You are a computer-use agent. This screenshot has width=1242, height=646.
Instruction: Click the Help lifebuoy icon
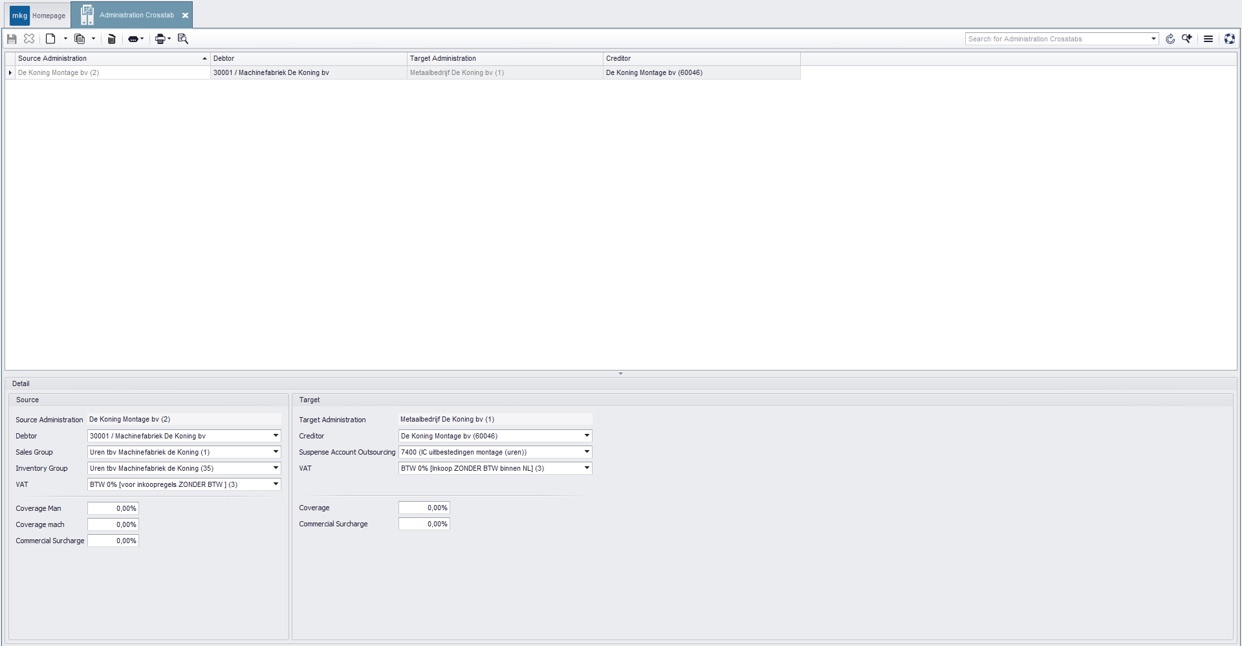click(1229, 39)
